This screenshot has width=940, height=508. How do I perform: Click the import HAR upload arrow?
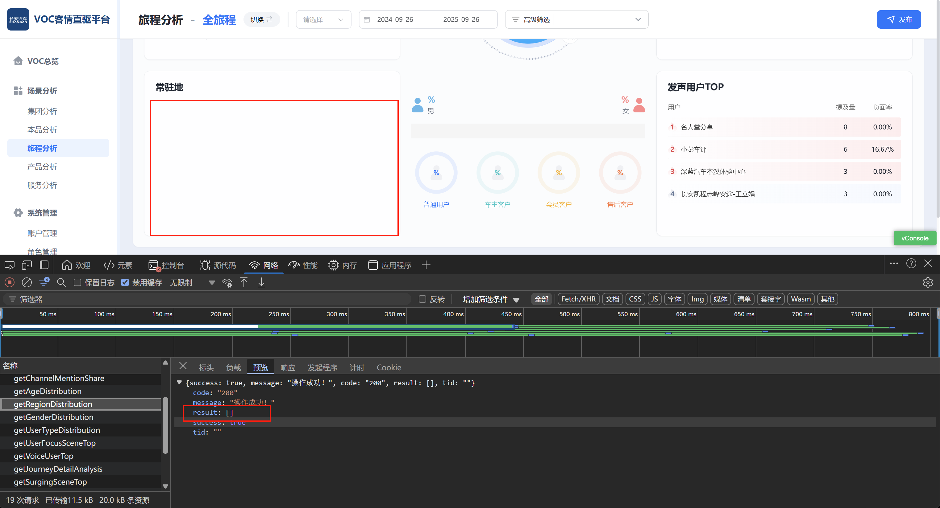click(x=244, y=282)
